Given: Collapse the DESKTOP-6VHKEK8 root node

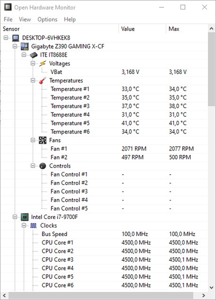Looking at the screenshot, I should pyautogui.click(x=6, y=37).
